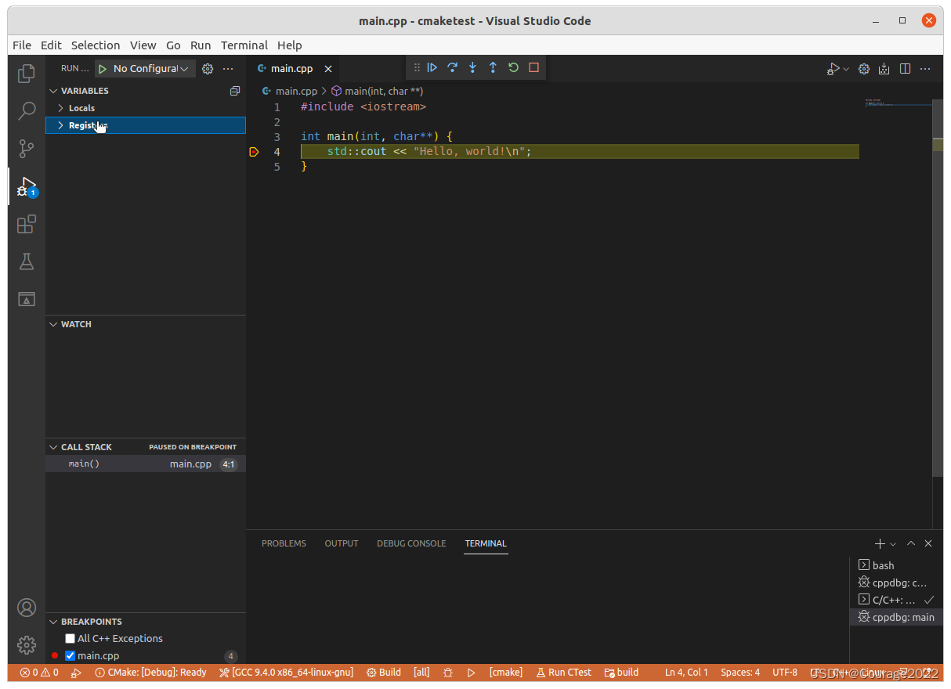This screenshot has height=689, width=951.
Task: Launch target with status bar play icon
Action: click(472, 673)
